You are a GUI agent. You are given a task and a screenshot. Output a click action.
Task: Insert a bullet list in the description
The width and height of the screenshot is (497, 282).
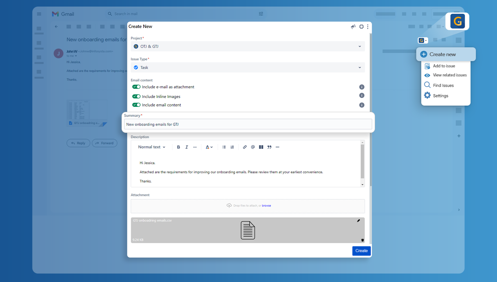pos(224,147)
